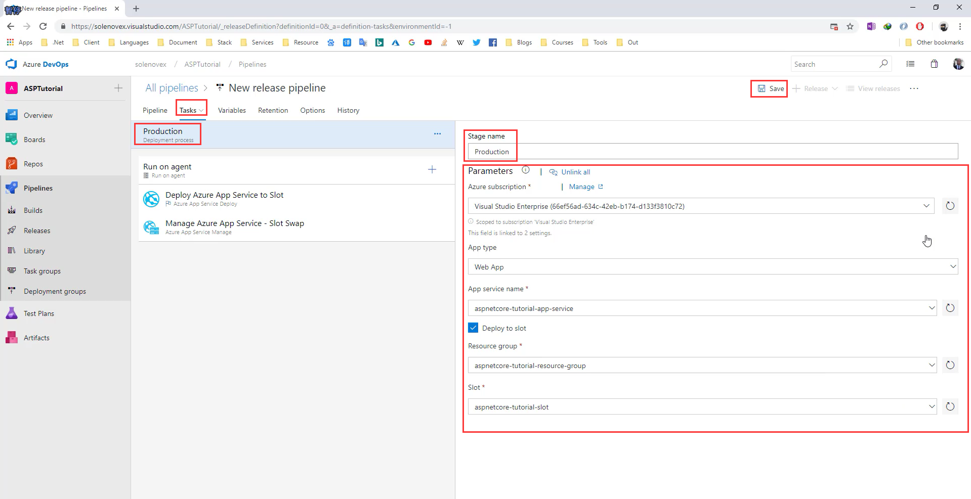Viewport: 971px width, 499px height.
Task: Open the Release dropdown button
Action: tap(815, 88)
